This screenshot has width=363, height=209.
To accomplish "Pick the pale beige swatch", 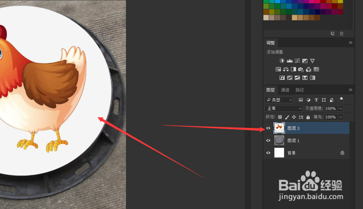I will pyautogui.click(x=266, y=17).
